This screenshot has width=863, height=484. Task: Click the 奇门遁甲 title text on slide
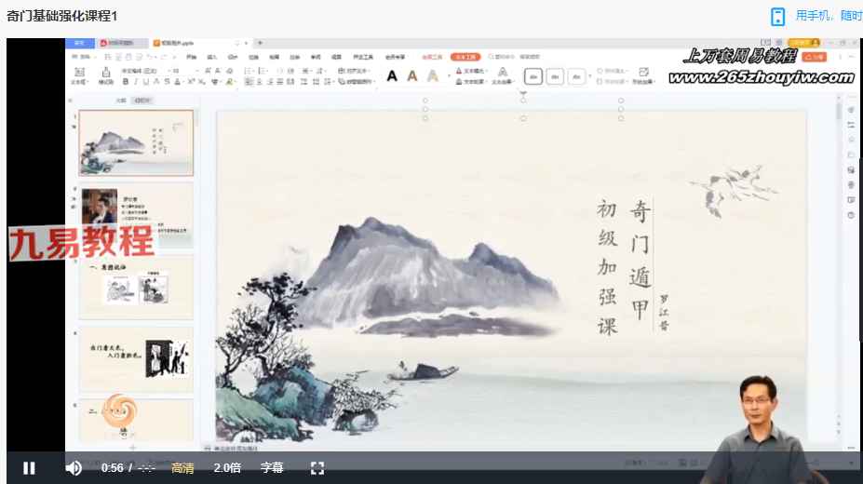click(x=640, y=261)
